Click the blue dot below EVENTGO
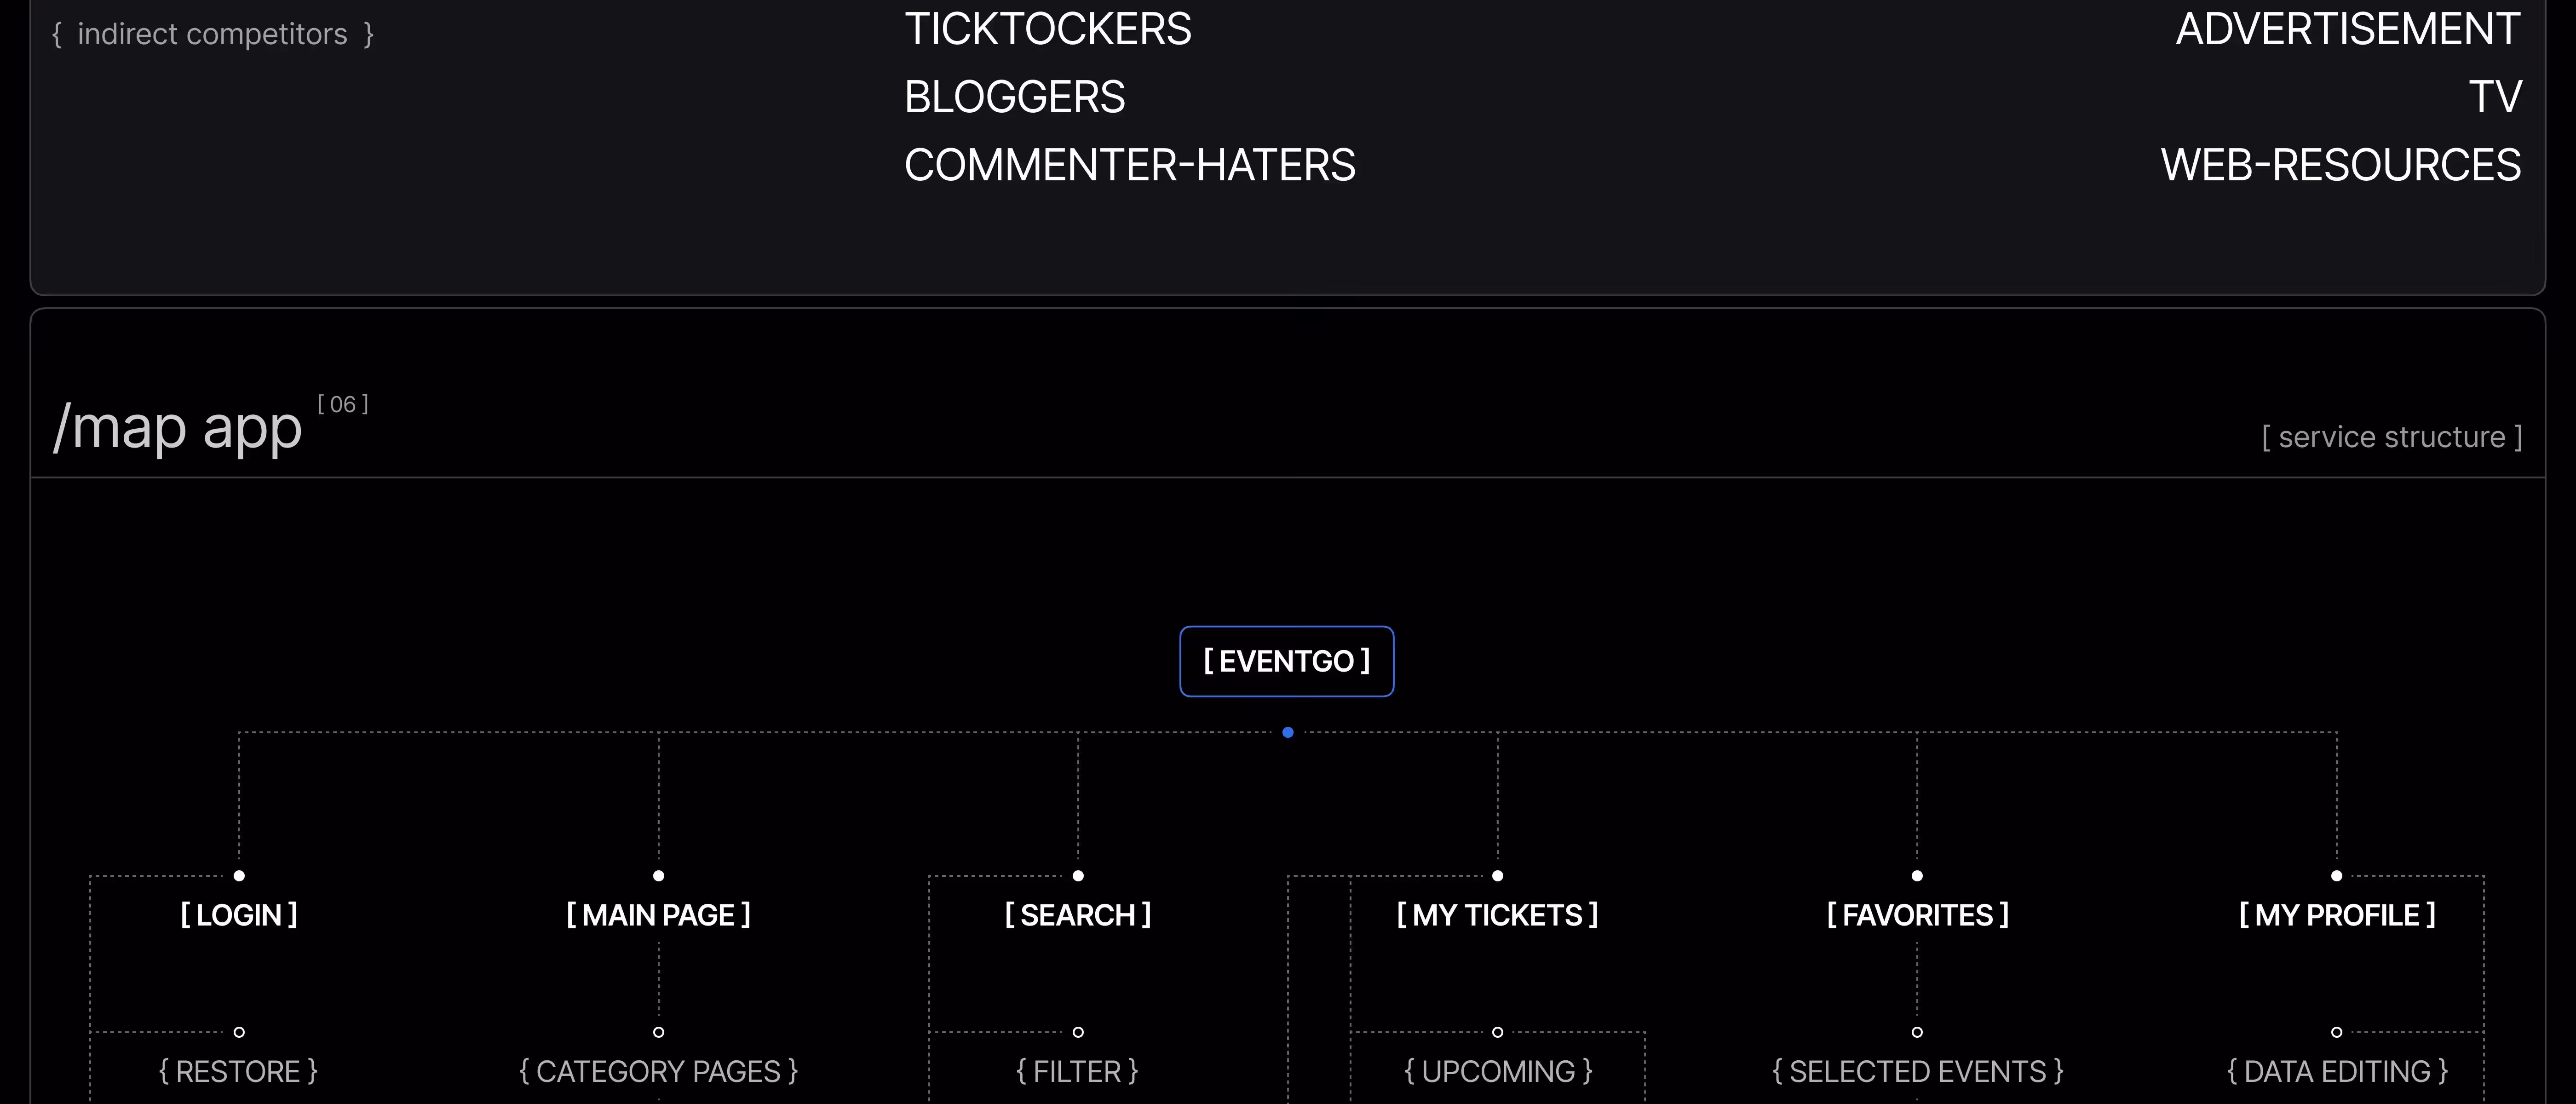The width and height of the screenshot is (2576, 1104). [1288, 733]
